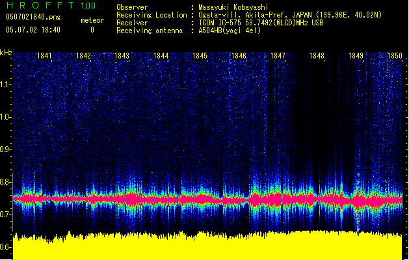
Task: Select the file name 0507021840.png
Action: (x=33, y=17)
